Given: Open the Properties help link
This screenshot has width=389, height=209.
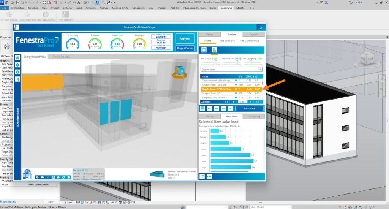Looking at the screenshot, I should click(8, 201).
